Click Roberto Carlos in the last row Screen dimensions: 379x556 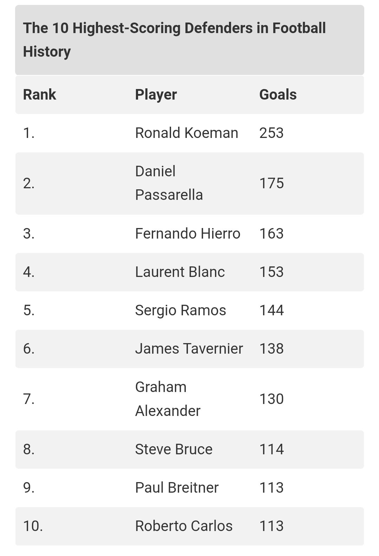click(x=184, y=526)
